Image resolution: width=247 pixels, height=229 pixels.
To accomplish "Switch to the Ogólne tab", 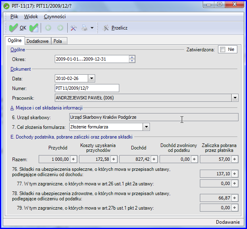I will pyautogui.click(x=15, y=40).
